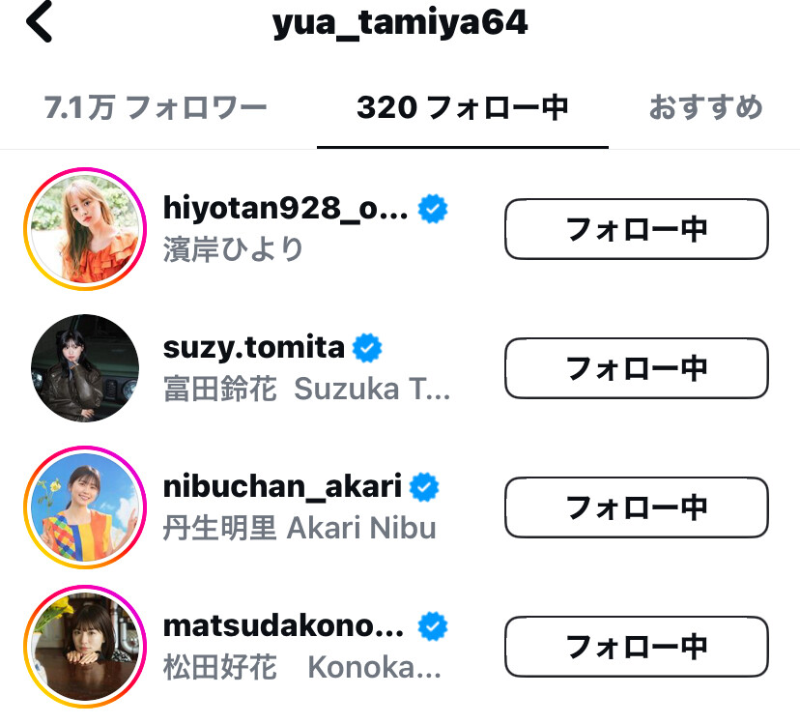
Task: Open matsudakono profile picture story
Action: click(x=85, y=647)
